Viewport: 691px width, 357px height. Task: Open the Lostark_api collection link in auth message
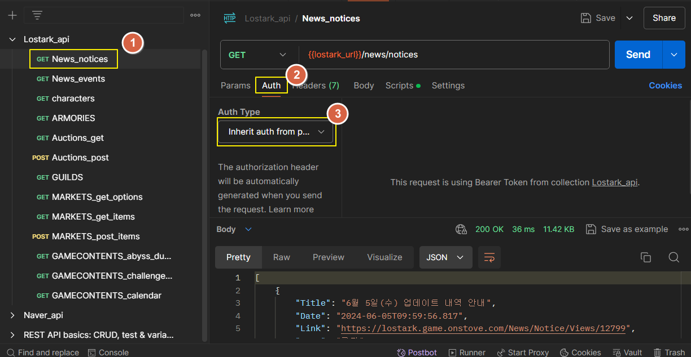614,182
